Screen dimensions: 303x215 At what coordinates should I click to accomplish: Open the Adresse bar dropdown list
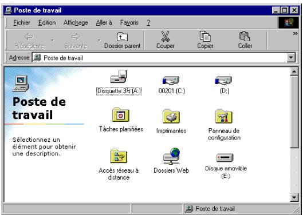(291, 57)
